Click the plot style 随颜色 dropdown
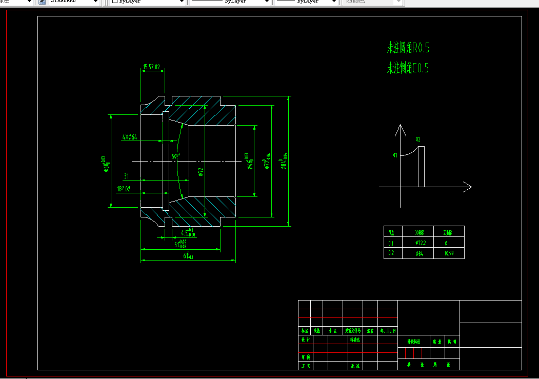Viewport: 539px width, 379px height. (371, 2)
